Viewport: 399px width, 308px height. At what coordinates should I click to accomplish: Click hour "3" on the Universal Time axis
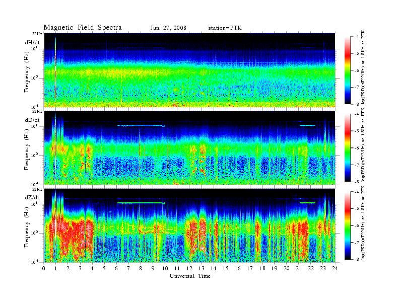coord(80,269)
